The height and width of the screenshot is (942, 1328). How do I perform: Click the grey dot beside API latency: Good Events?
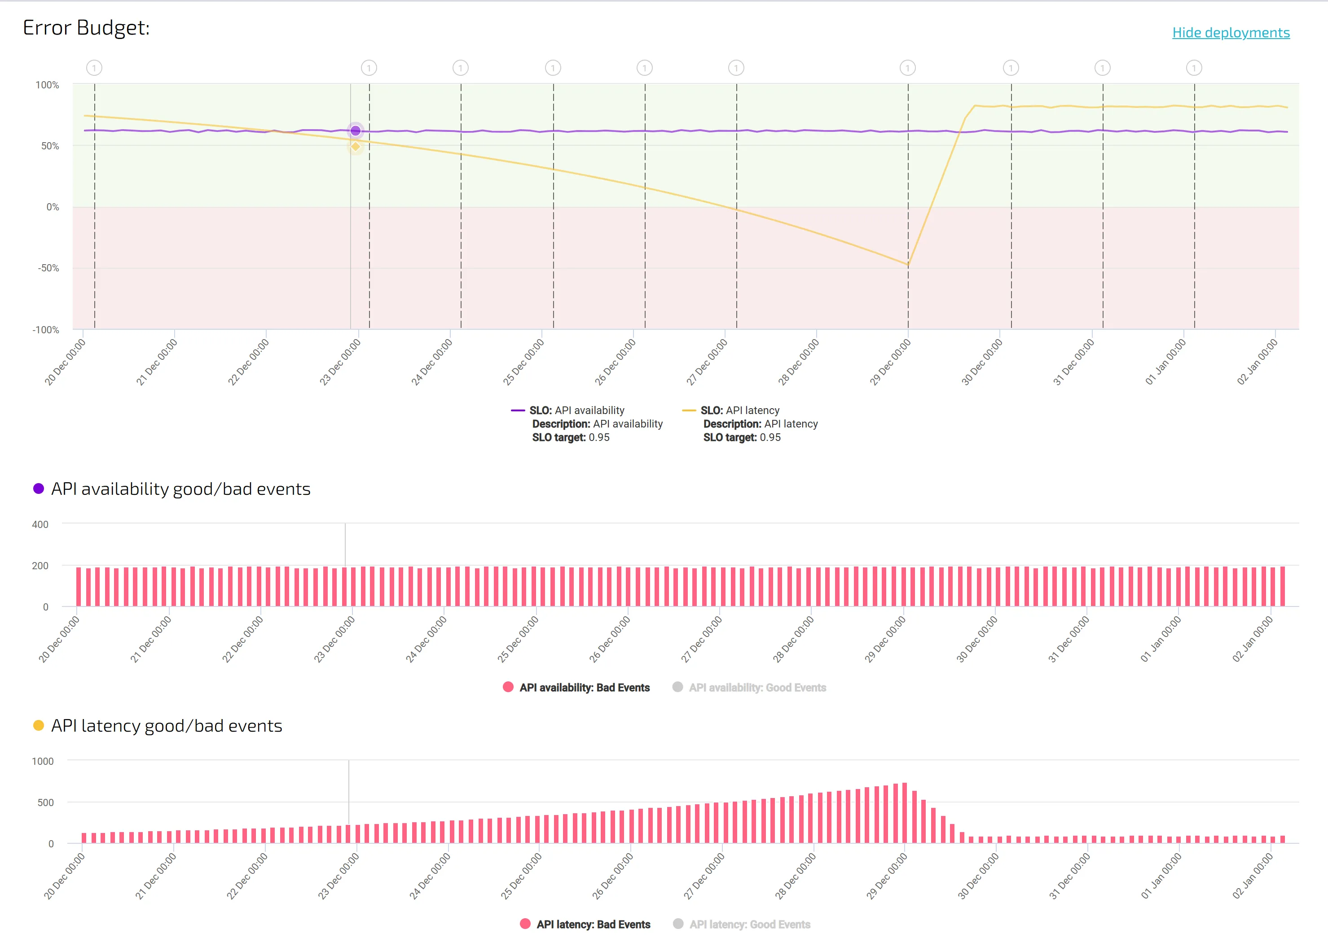coord(678,924)
